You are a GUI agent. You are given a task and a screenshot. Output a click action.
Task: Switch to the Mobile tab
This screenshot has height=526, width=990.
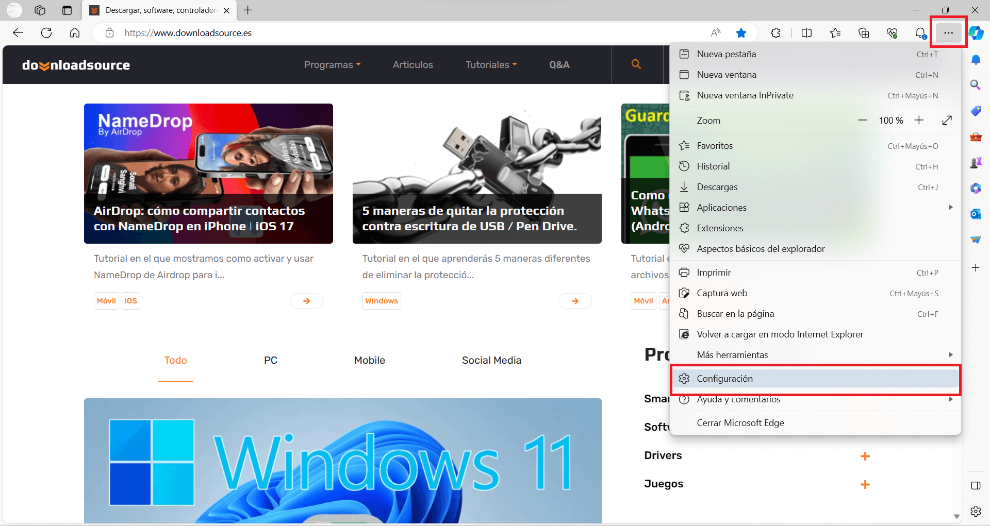pyautogui.click(x=370, y=360)
